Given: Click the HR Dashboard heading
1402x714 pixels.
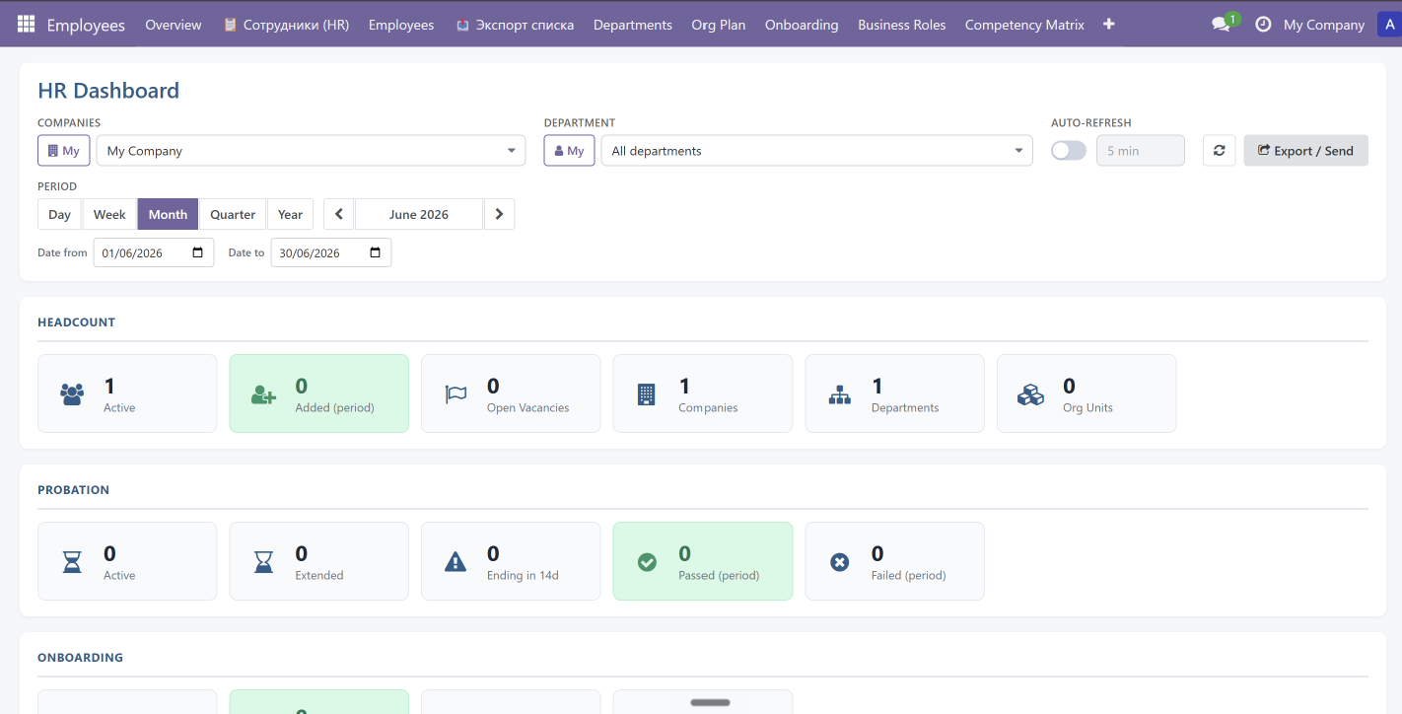Looking at the screenshot, I should (x=108, y=91).
